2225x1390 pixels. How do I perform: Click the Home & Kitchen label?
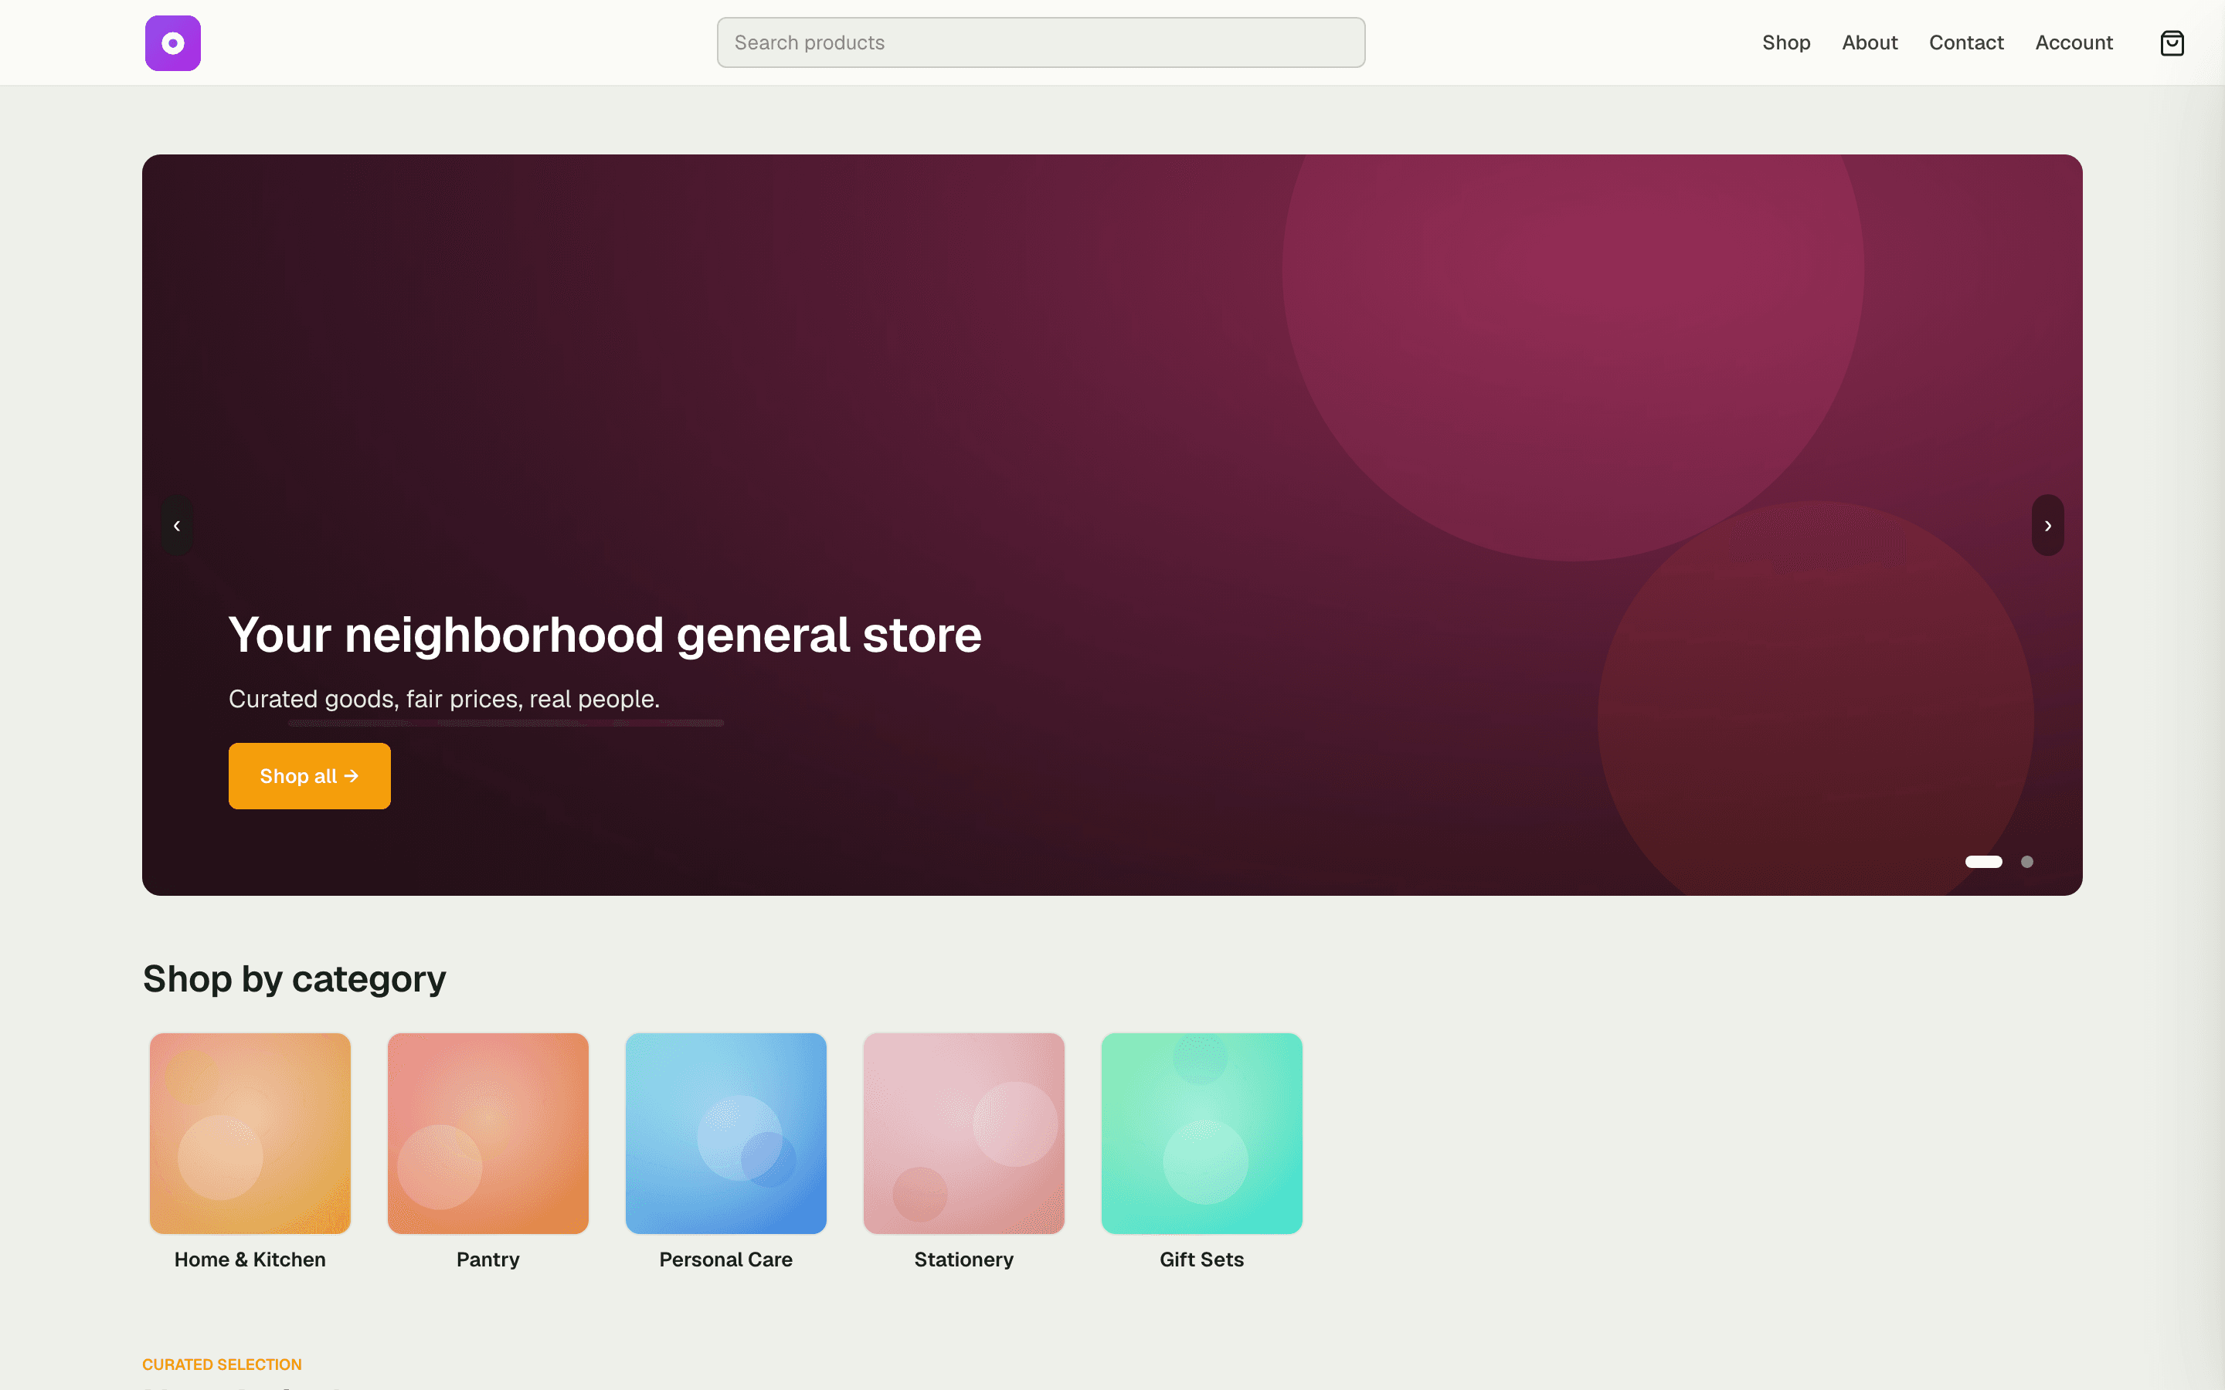[x=250, y=1259]
